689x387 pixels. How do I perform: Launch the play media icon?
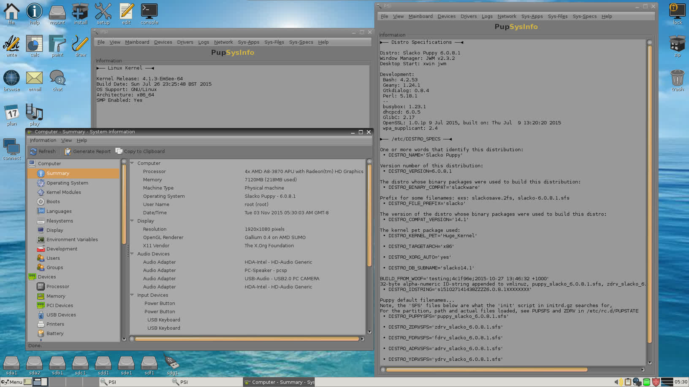[35, 115]
